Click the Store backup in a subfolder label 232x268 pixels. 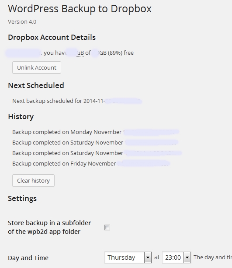[x=49, y=227]
